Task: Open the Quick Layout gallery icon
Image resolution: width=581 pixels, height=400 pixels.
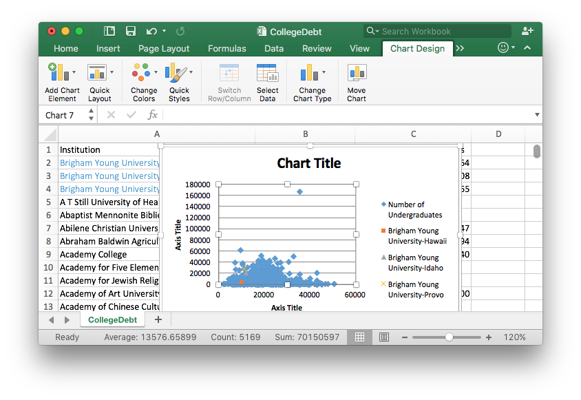Action: pyautogui.click(x=96, y=72)
